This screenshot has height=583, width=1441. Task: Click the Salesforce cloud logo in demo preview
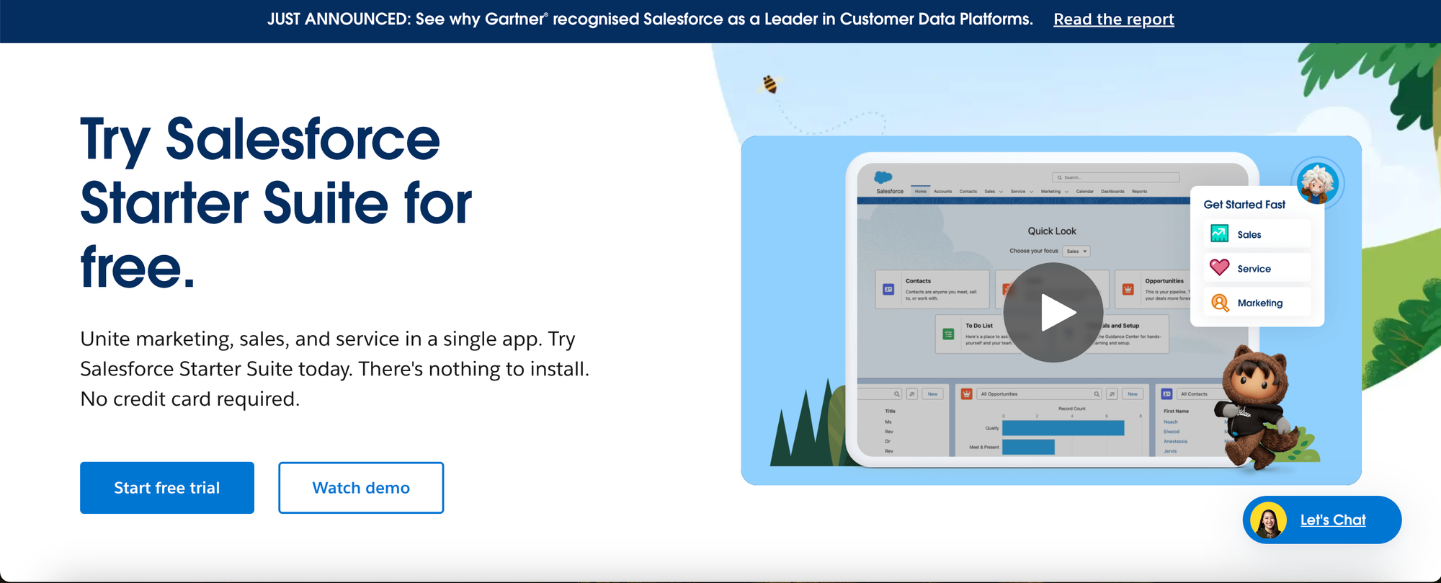tap(883, 177)
